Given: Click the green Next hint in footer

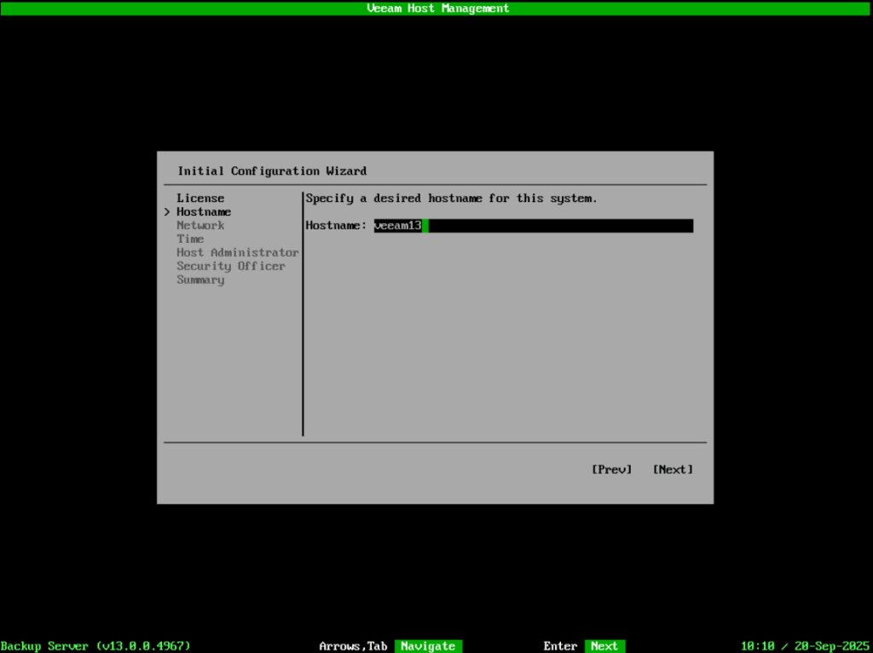Looking at the screenshot, I should (604, 646).
